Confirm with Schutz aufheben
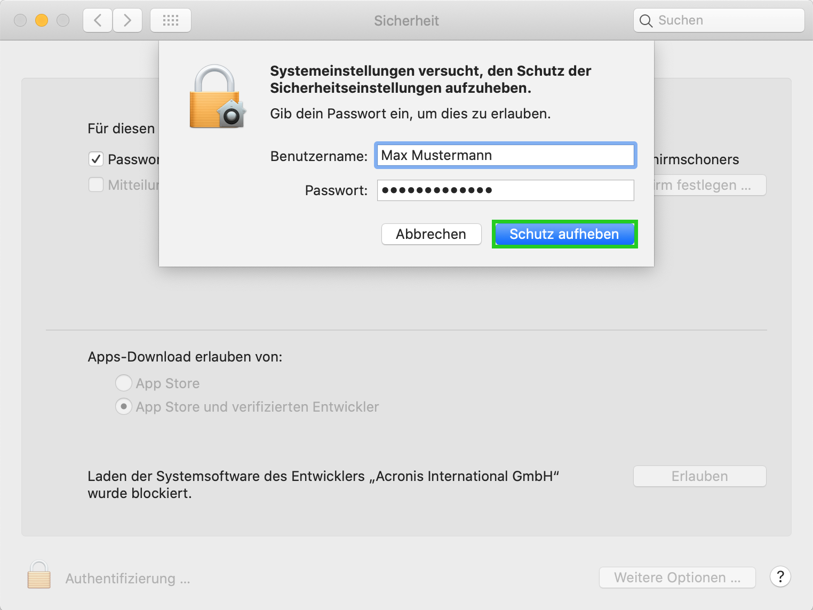813x610 pixels. pyautogui.click(x=564, y=234)
